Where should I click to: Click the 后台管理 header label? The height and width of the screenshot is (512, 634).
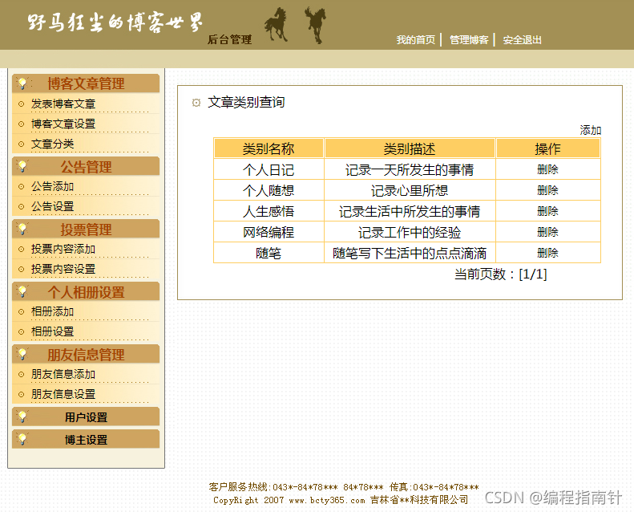pos(230,39)
